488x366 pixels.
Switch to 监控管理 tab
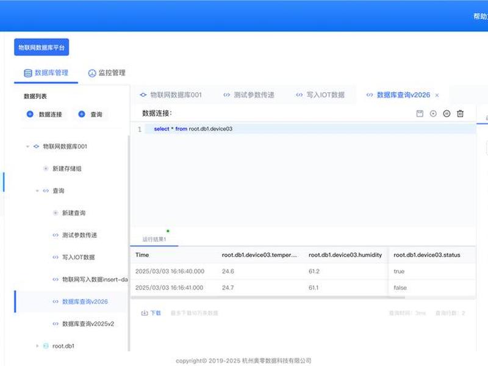(107, 73)
